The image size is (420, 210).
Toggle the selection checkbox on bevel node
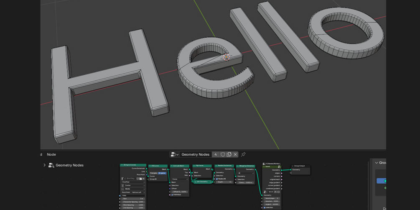pyautogui.click(x=265, y=207)
